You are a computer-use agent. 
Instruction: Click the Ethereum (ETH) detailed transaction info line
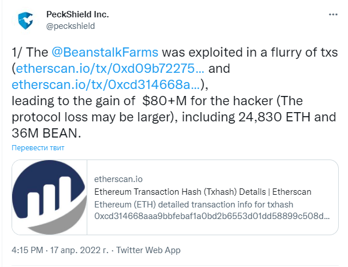coord(194,205)
